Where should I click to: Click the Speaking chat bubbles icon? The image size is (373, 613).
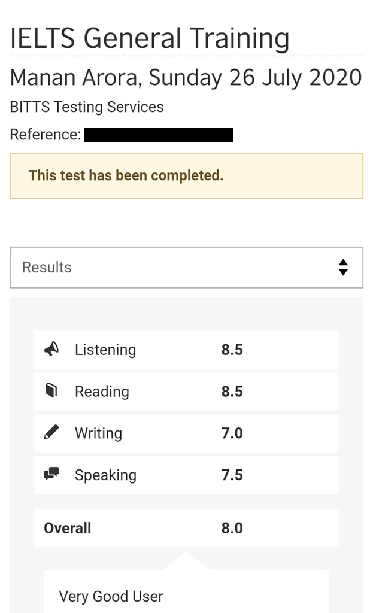click(x=51, y=474)
